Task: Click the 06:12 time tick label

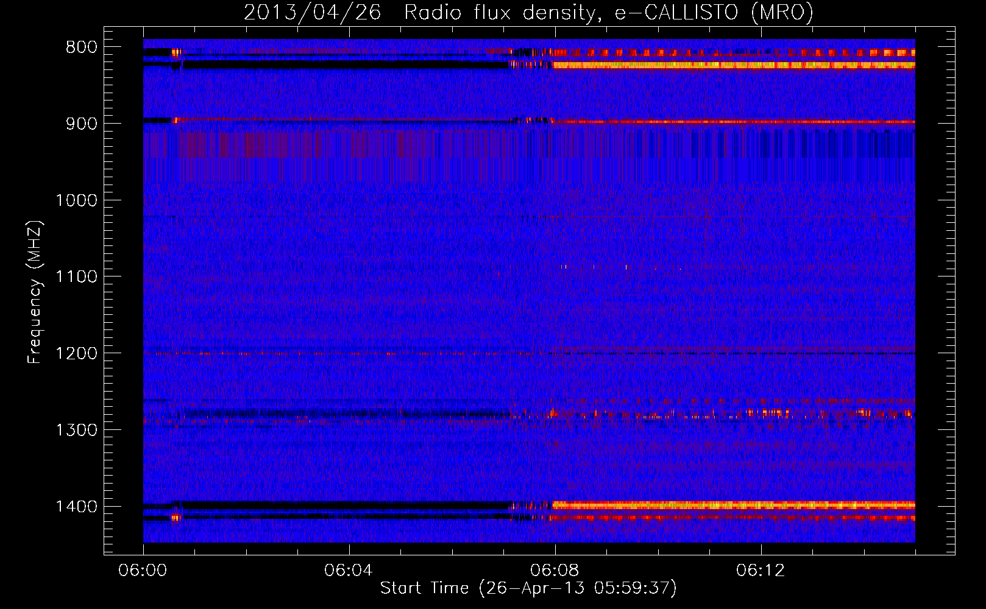Action: [x=761, y=571]
